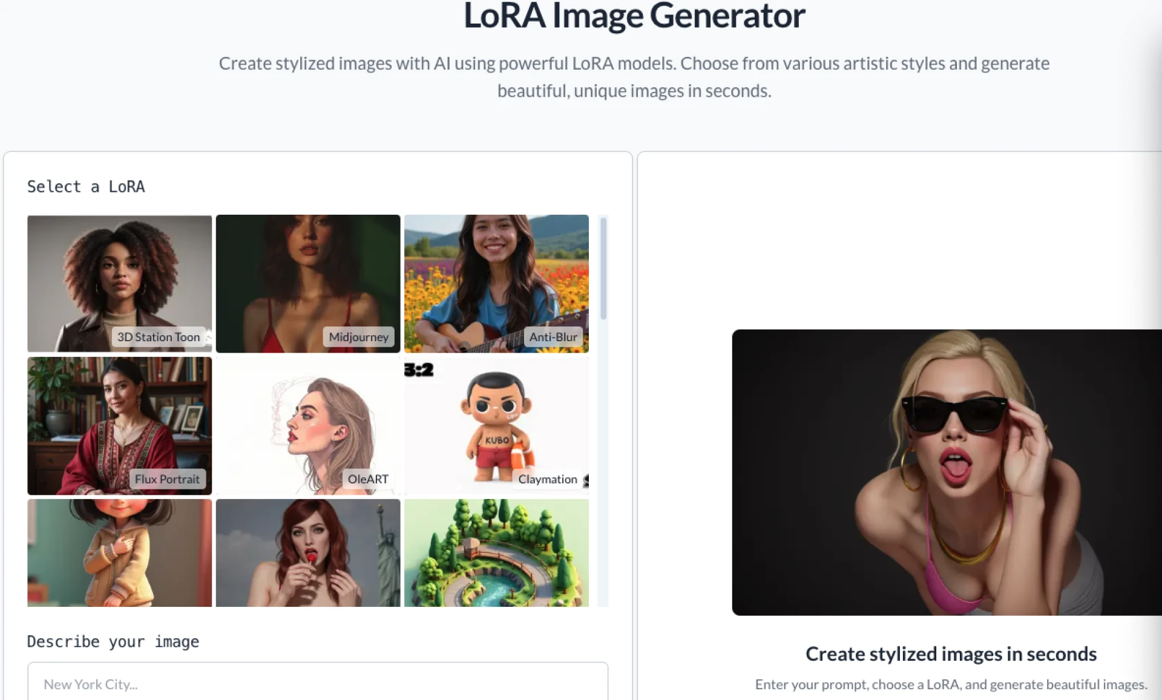Select the Midjourney LoRA style
This screenshot has width=1162, height=700.
coord(307,283)
